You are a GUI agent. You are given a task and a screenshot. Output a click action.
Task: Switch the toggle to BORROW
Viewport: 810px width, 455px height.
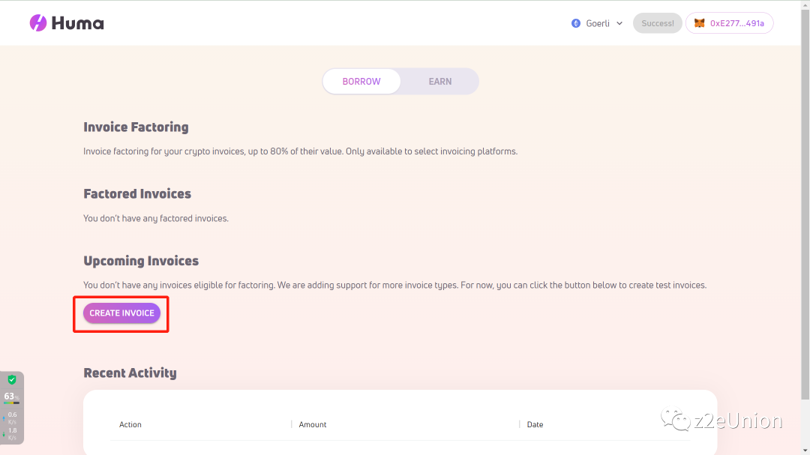point(361,82)
